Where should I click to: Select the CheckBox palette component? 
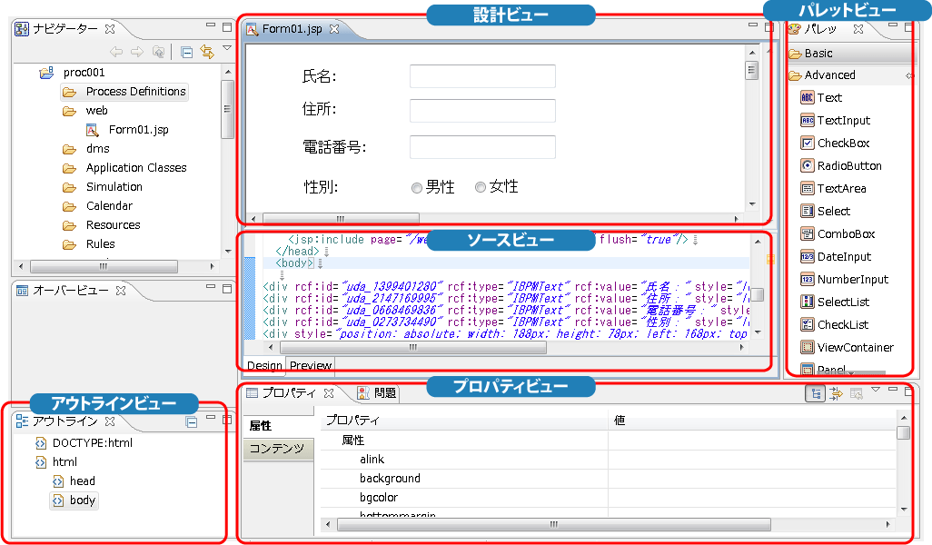[x=835, y=143]
